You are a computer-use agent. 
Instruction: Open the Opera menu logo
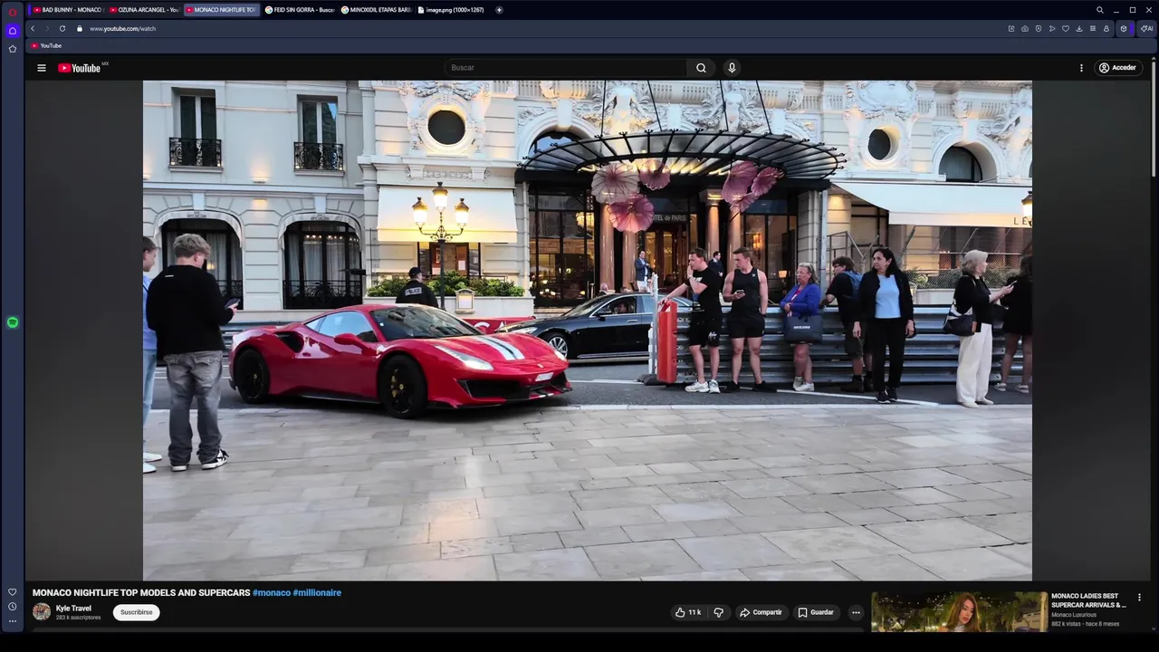(x=13, y=12)
